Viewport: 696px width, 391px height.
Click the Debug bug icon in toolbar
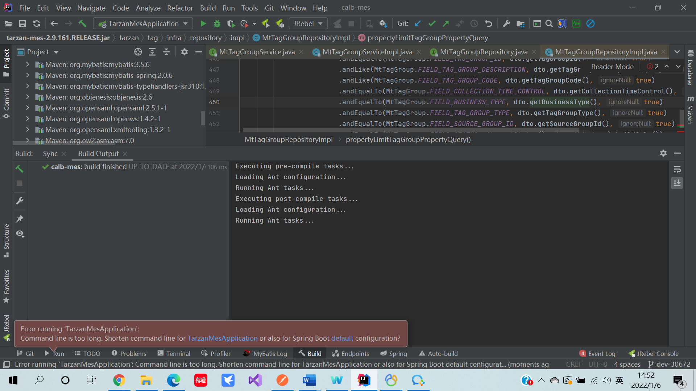[x=217, y=24]
